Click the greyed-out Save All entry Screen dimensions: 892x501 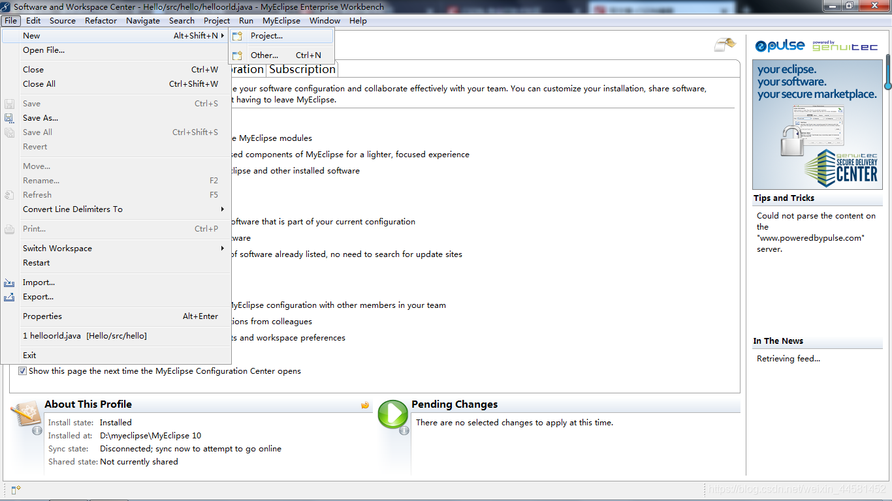pos(116,132)
